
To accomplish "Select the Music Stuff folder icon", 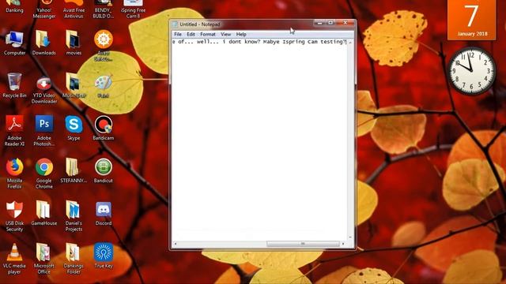I will pos(74,86).
